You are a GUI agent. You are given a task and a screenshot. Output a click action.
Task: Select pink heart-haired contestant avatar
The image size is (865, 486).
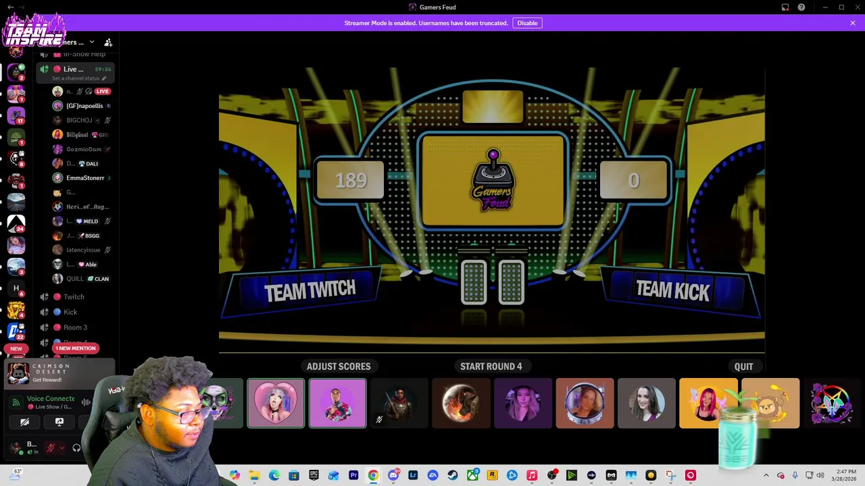(276, 404)
